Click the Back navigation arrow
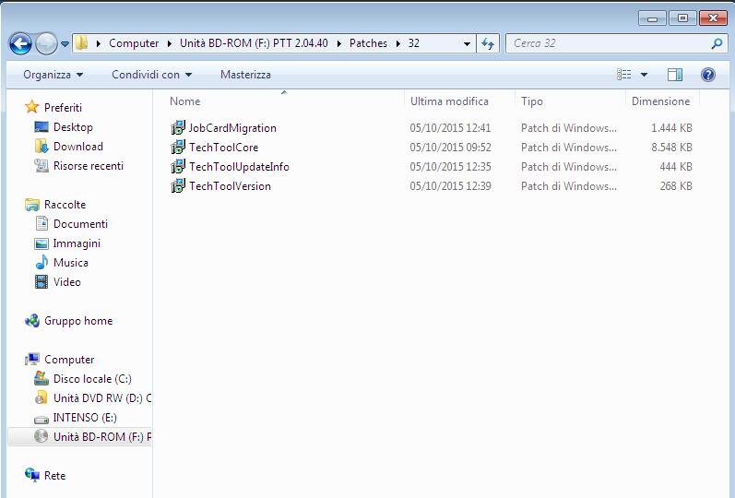This screenshot has height=498, width=735. point(20,44)
